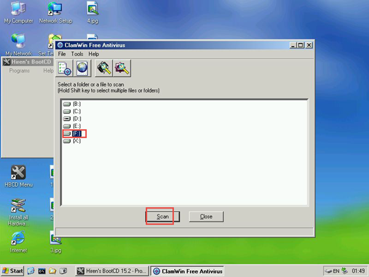The height and width of the screenshot is (277, 369).
Task: Open the Tools menu in ClamWin
Action: (x=77, y=54)
